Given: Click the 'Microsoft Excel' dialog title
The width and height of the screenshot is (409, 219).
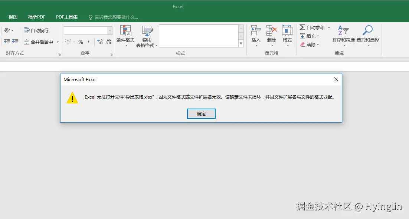Looking at the screenshot, I should pyautogui.click(x=80, y=79).
